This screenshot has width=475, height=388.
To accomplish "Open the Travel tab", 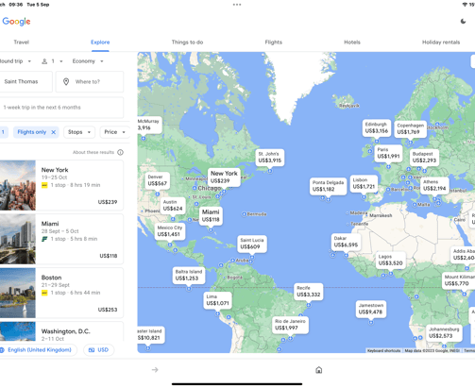I will pyautogui.click(x=22, y=42).
